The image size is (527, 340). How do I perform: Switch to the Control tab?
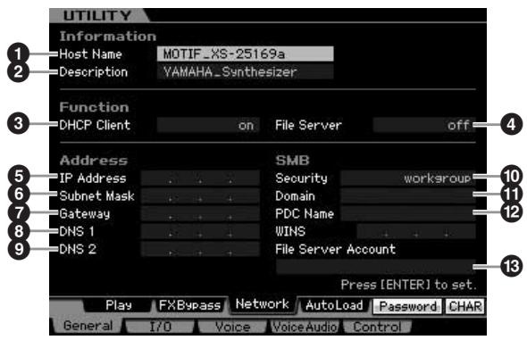click(377, 327)
